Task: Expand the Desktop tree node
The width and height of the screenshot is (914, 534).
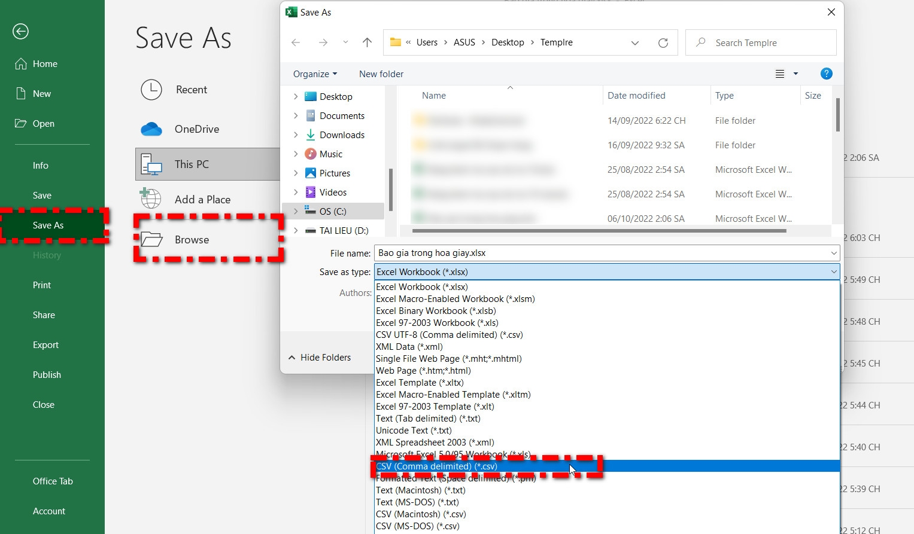Action: point(296,97)
